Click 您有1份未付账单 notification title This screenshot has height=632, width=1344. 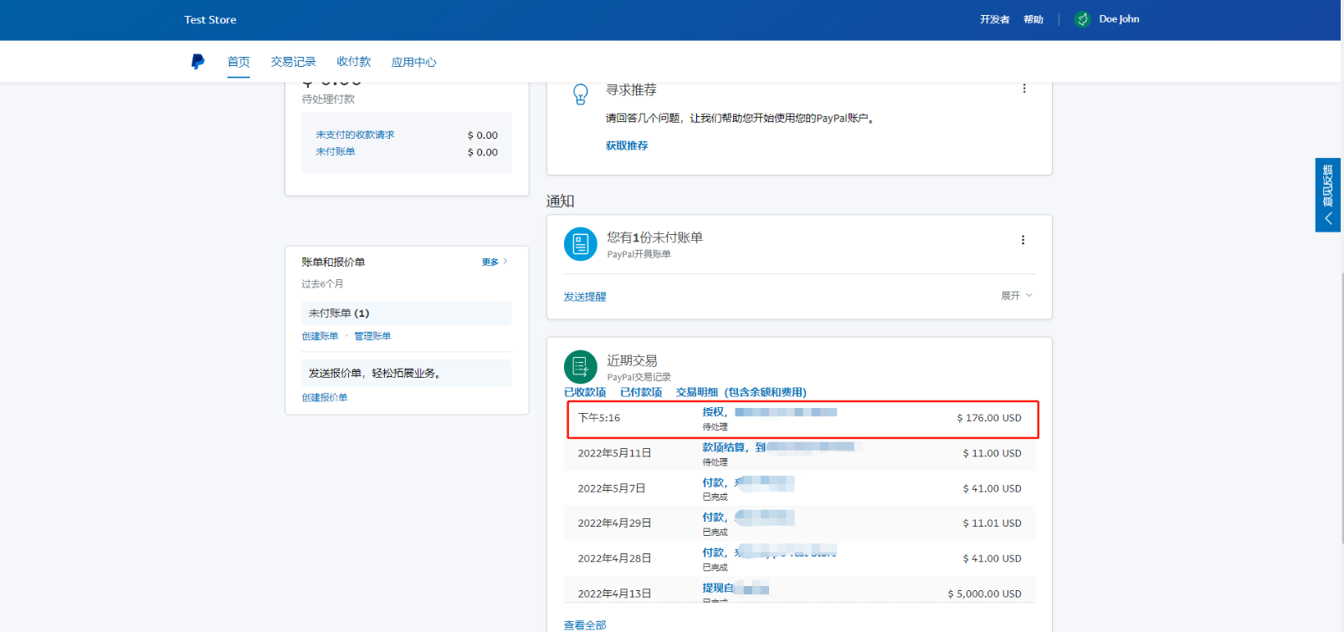point(654,237)
